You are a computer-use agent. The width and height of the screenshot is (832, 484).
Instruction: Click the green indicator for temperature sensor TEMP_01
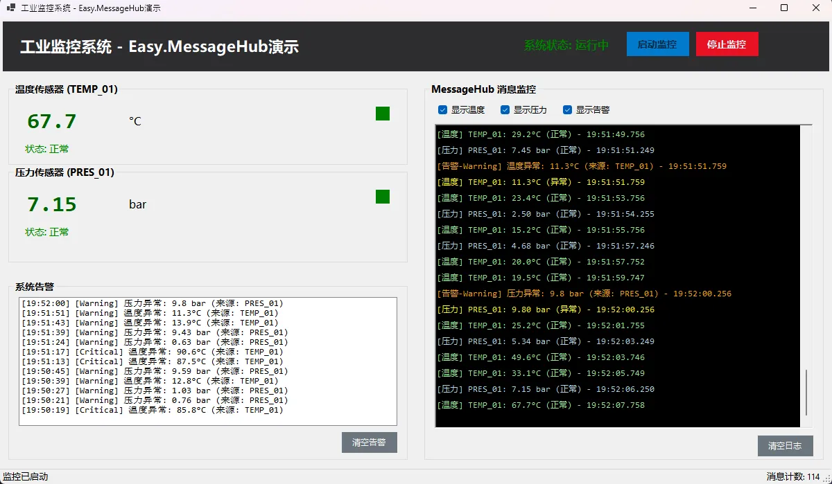pyautogui.click(x=383, y=114)
